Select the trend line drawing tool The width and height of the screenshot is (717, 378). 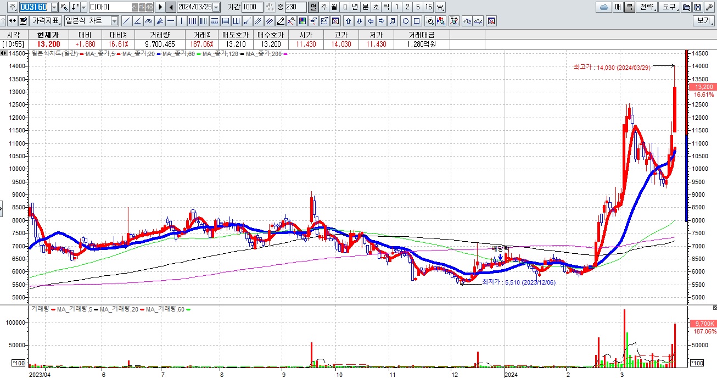tap(126, 21)
